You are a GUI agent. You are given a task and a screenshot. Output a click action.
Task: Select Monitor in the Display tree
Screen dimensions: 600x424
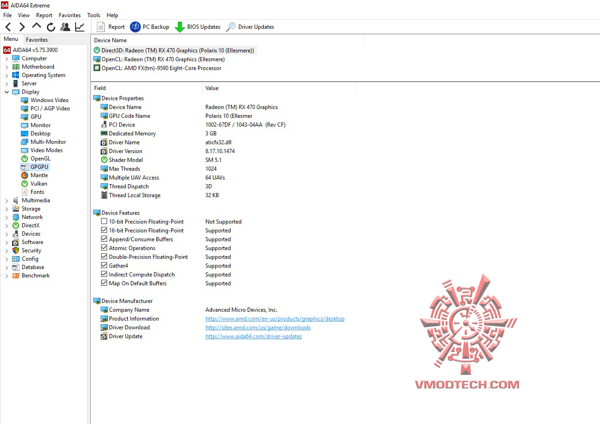click(36, 125)
